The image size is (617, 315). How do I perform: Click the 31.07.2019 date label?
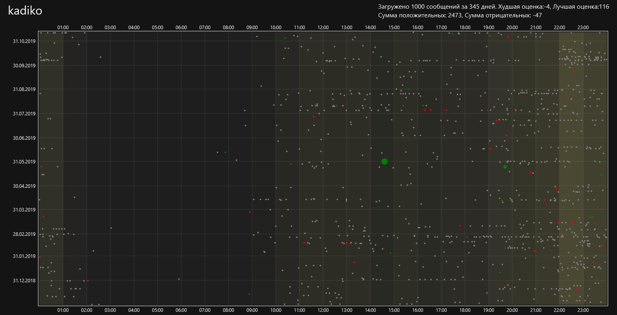24,114
